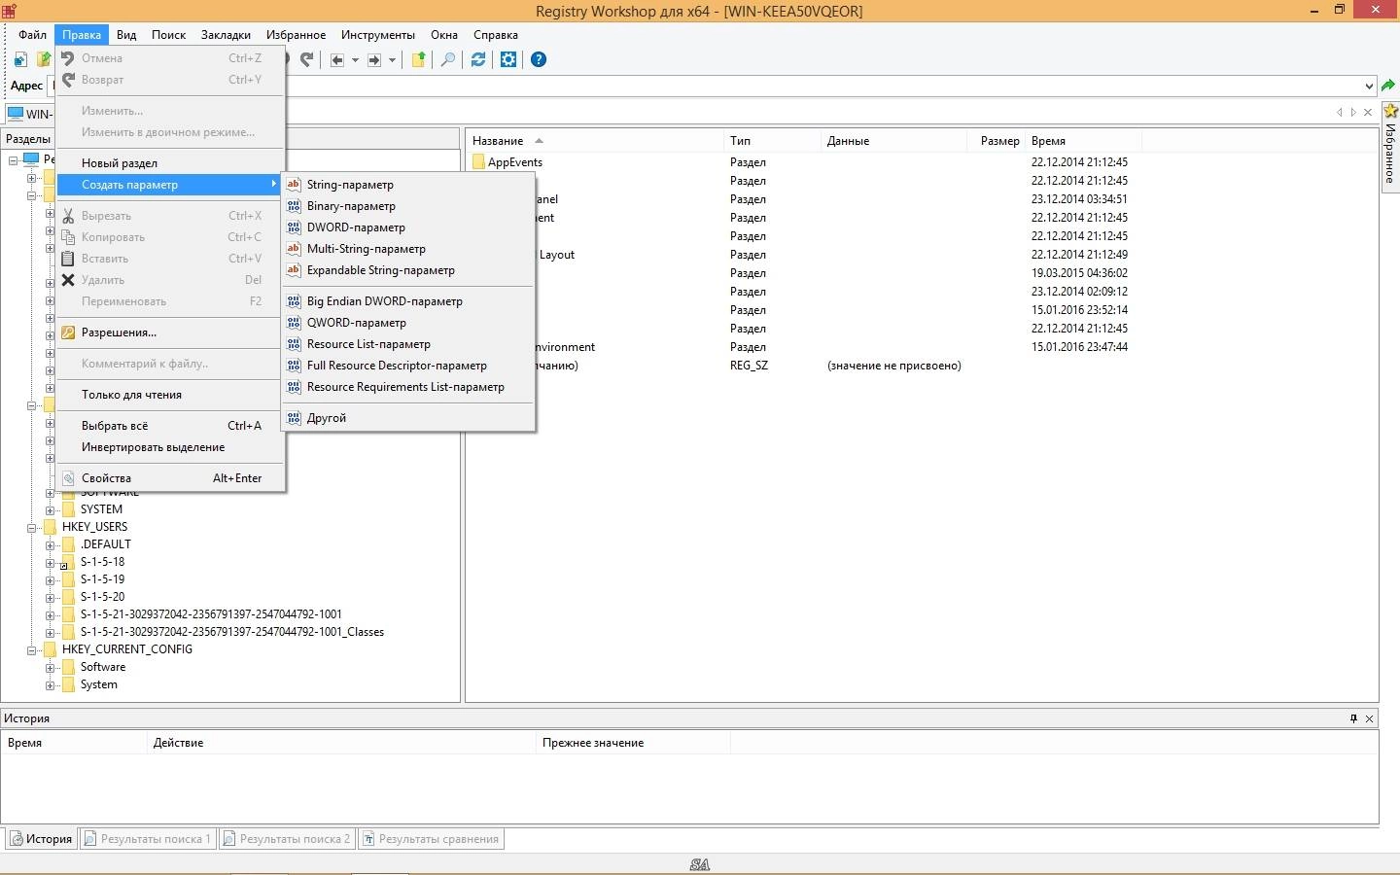Open the Вид menu
This screenshot has height=875, width=1400.
[x=126, y=35]
